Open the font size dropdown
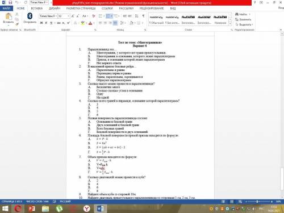 click(64, 16)
